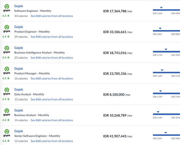Open Gojek company link above Product Manager
183x145 pixels.
pos(19,69)
